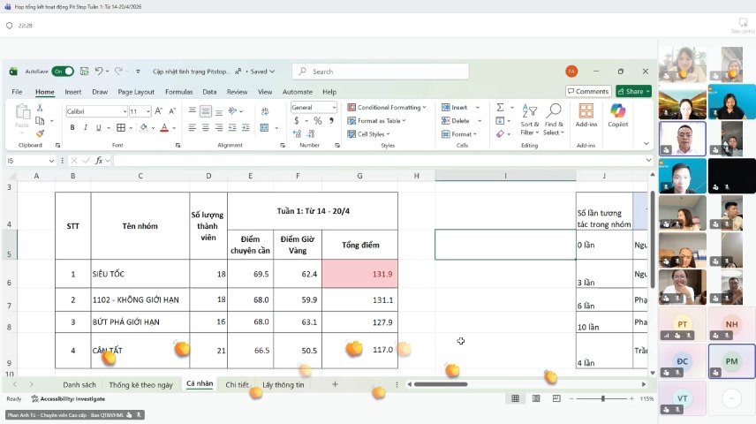This screenshot has width=756, height=424.
Task: Open Find & Select magnifier
Action: (x=554, y=119)
